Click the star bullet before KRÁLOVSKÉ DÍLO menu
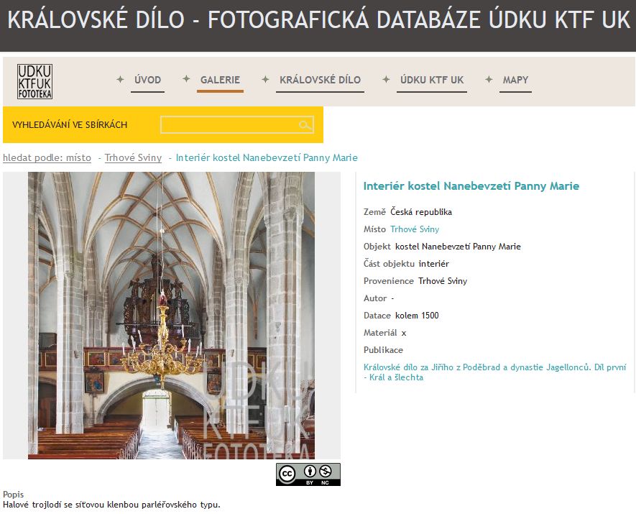636x514 pixels. point(266,80)
